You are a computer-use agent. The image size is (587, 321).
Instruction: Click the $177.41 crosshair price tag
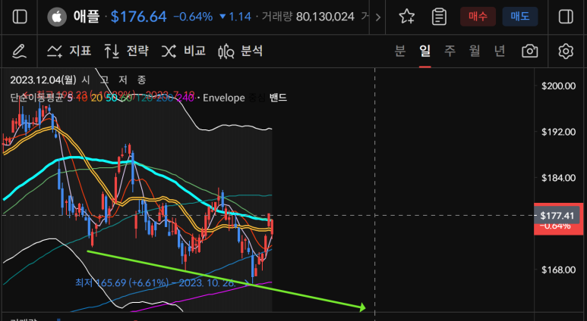pos(557,215)
